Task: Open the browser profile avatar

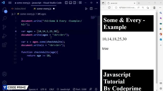Action: [x=154, y=8]
